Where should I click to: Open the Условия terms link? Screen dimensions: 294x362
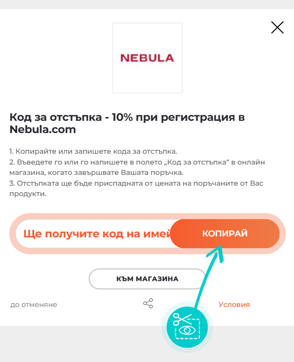click(x=234, y=305)
